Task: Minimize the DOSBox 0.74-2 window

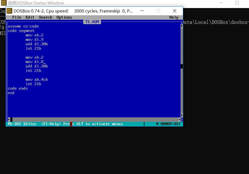Action: pyautogui.click(x=142, y=11)
